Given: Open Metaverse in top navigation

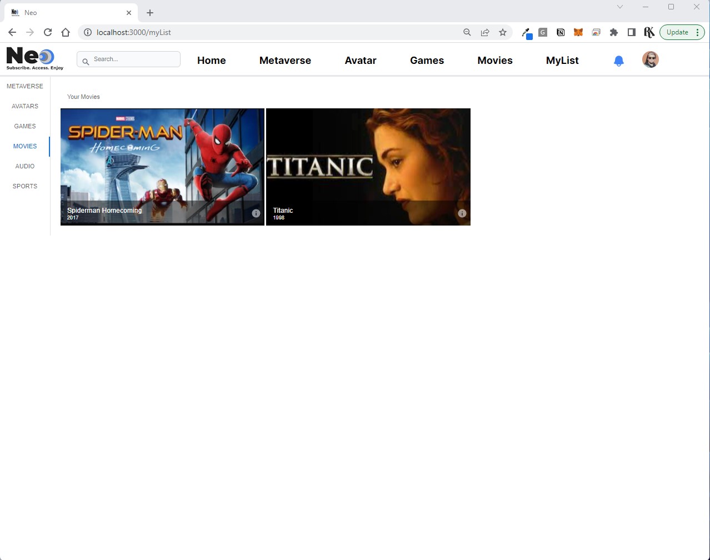Looking at the screenshot, I should coord(285,61).
